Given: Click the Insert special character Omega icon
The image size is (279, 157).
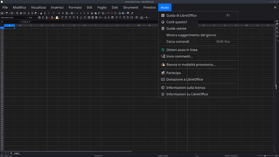Looking at the screenshot, I should point(103,13).
